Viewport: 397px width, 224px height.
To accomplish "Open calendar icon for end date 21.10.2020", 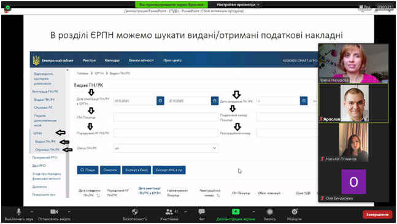I will click(215, 101).
